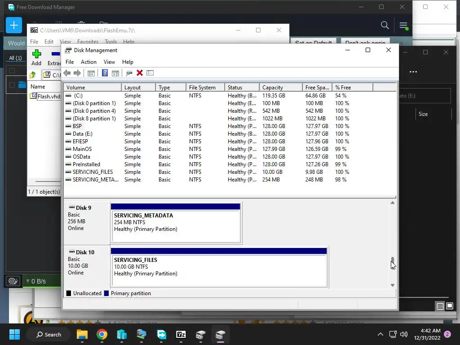Sort by the Volume column header
460x345 pixels.
[93, 88]
